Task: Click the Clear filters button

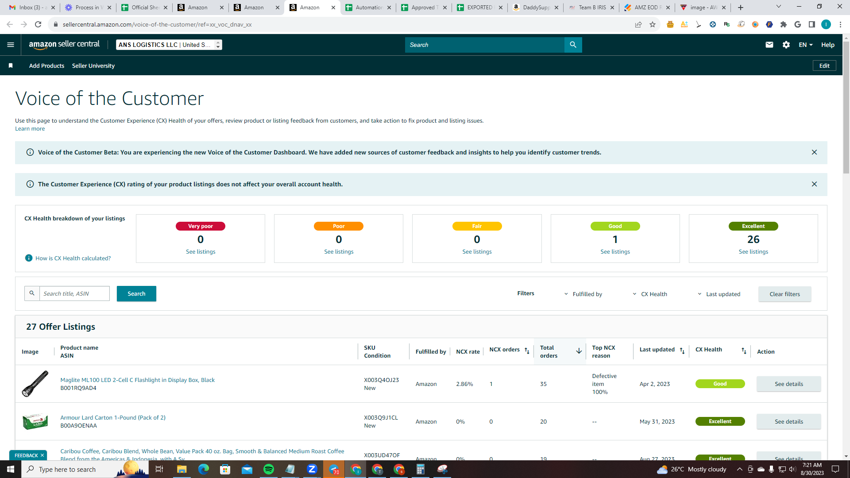Action: click(x=784, y=294)
